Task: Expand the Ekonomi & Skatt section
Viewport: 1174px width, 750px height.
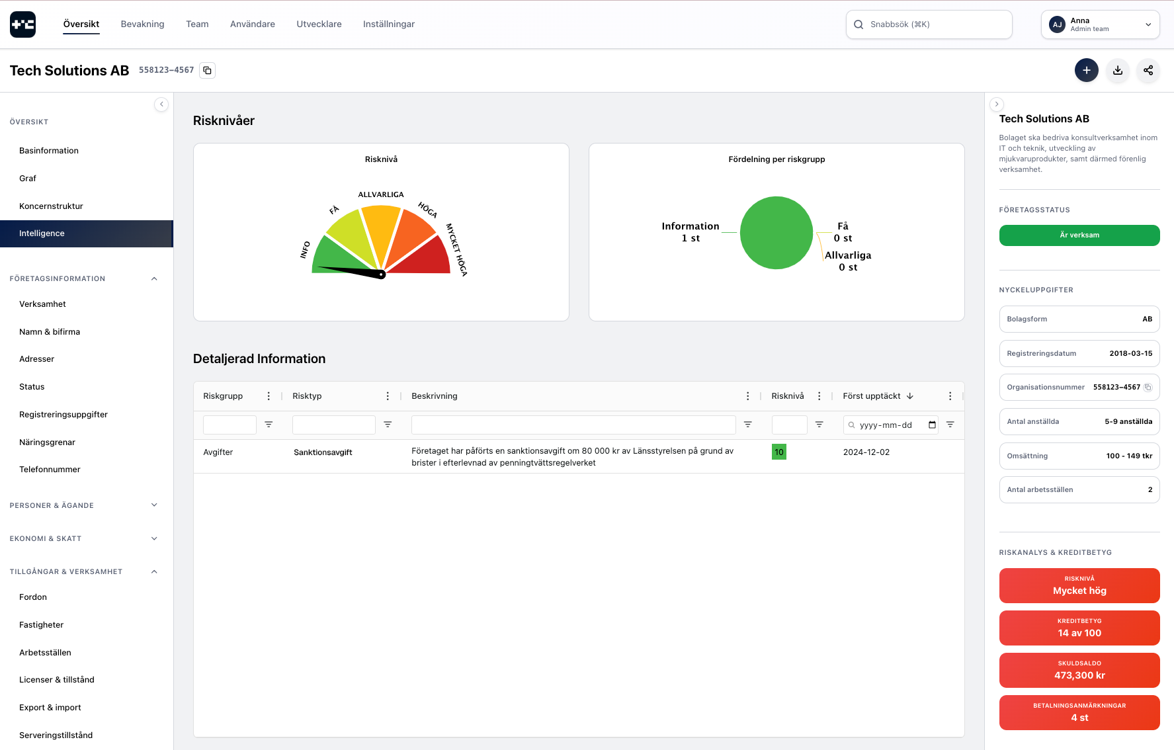Action: (154, 538)
